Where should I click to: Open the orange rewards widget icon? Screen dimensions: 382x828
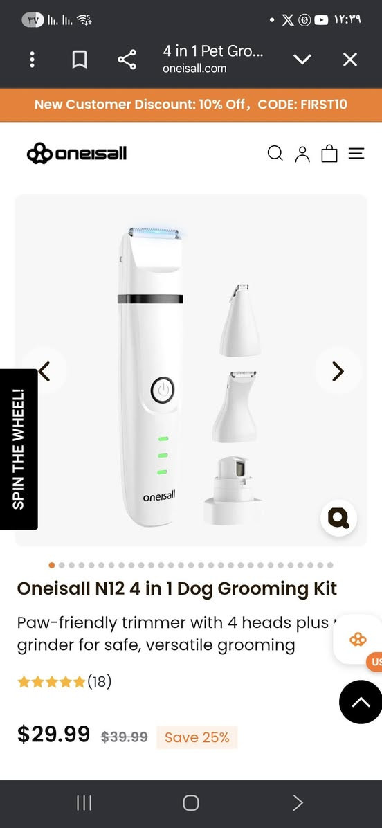358,640
